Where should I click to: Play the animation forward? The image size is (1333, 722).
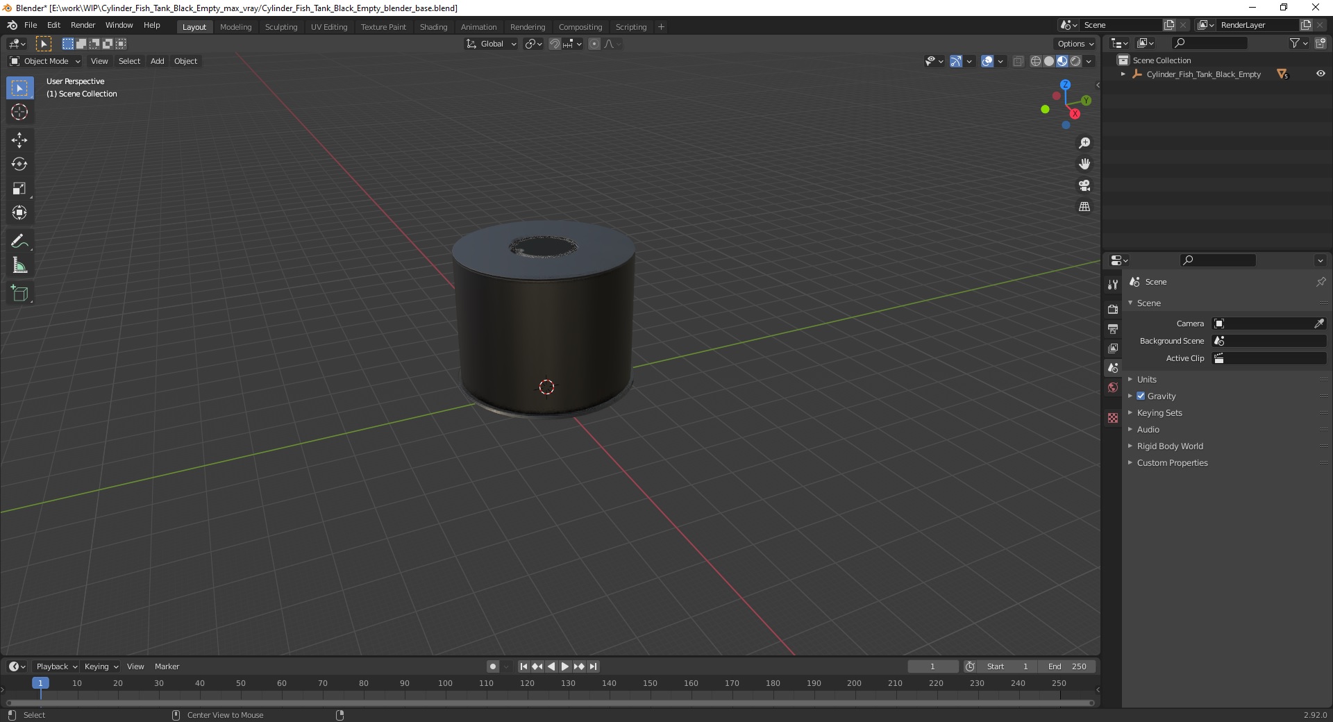[x=565, y=666]
